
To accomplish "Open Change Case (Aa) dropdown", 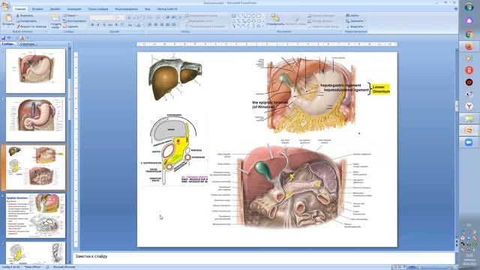I will click(130, 25).
